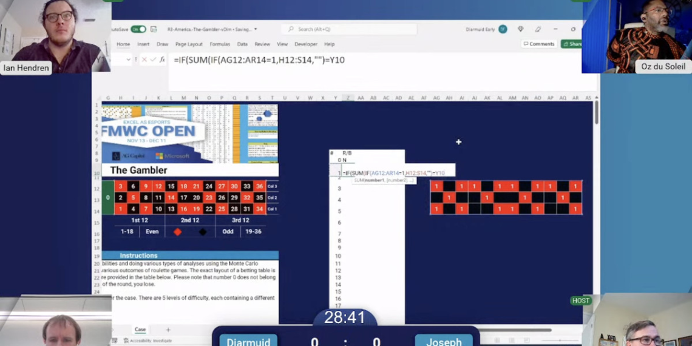Click the green HOST badge
The height and width of the screenshot is (346, 692).
pos(580,300)
